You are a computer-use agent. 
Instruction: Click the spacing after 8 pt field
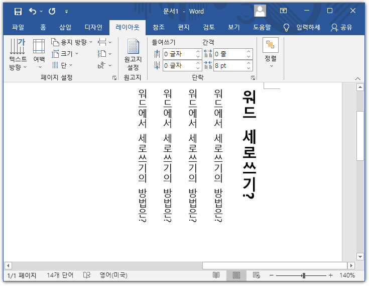pos(229,65)
